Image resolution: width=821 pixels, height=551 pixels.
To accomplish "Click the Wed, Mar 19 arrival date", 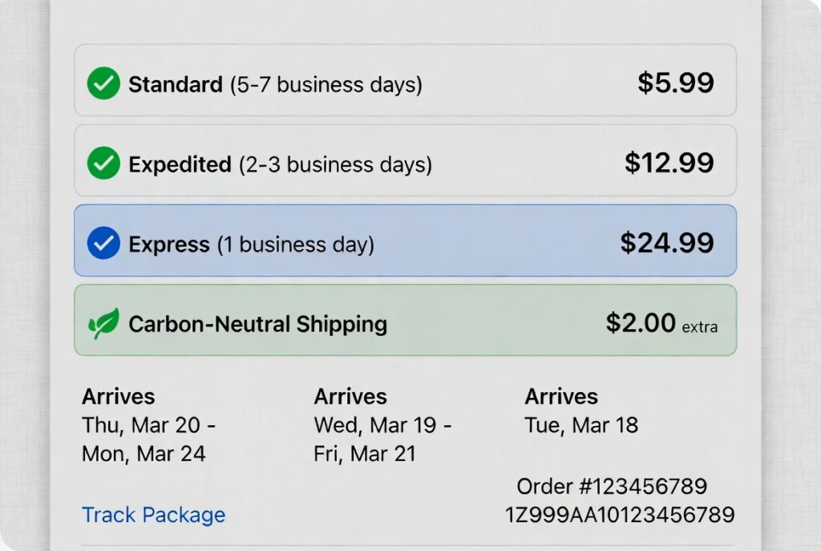I will tap(382, 425).
